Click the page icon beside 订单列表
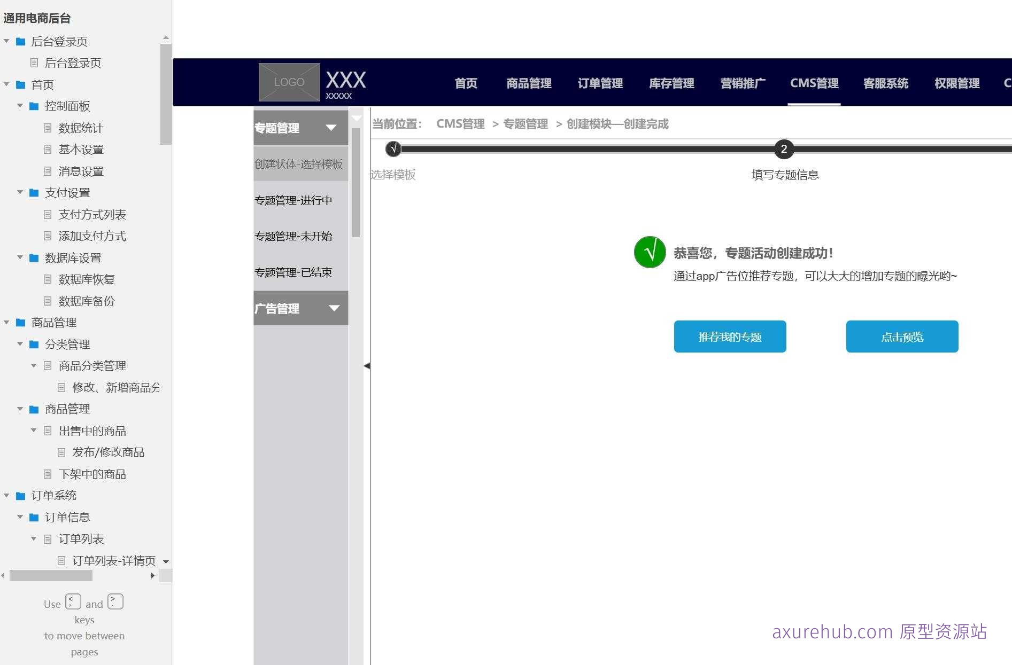Viewport: 1012px width, 665px height. coord(47,539)
